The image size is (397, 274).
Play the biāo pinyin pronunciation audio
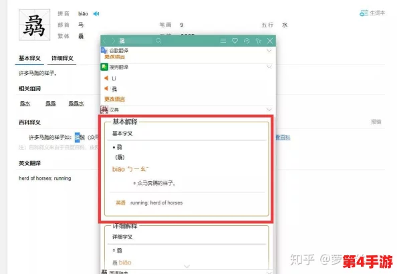pyautogui.click(x=96, y=13)
